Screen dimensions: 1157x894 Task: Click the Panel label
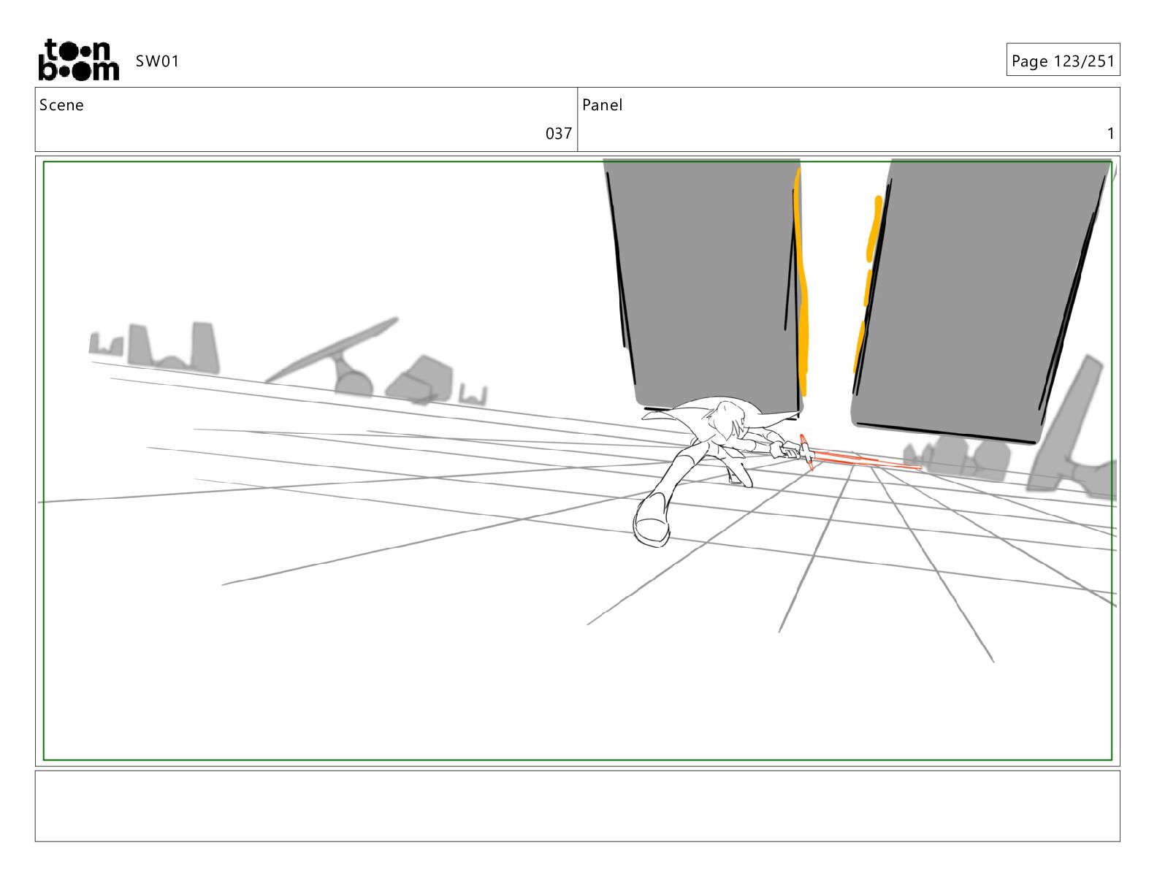(x=602, y=105)
